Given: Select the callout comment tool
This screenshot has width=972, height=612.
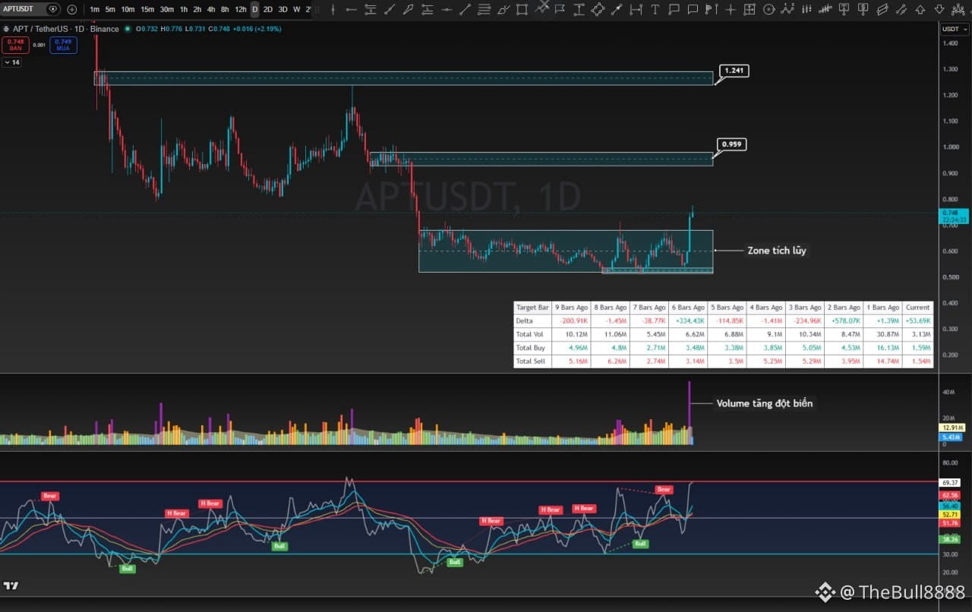Looking at the screenshot, I should click(674, 10).
